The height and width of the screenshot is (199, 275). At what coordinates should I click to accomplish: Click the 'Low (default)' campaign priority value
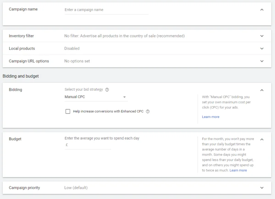pos(76,188)
